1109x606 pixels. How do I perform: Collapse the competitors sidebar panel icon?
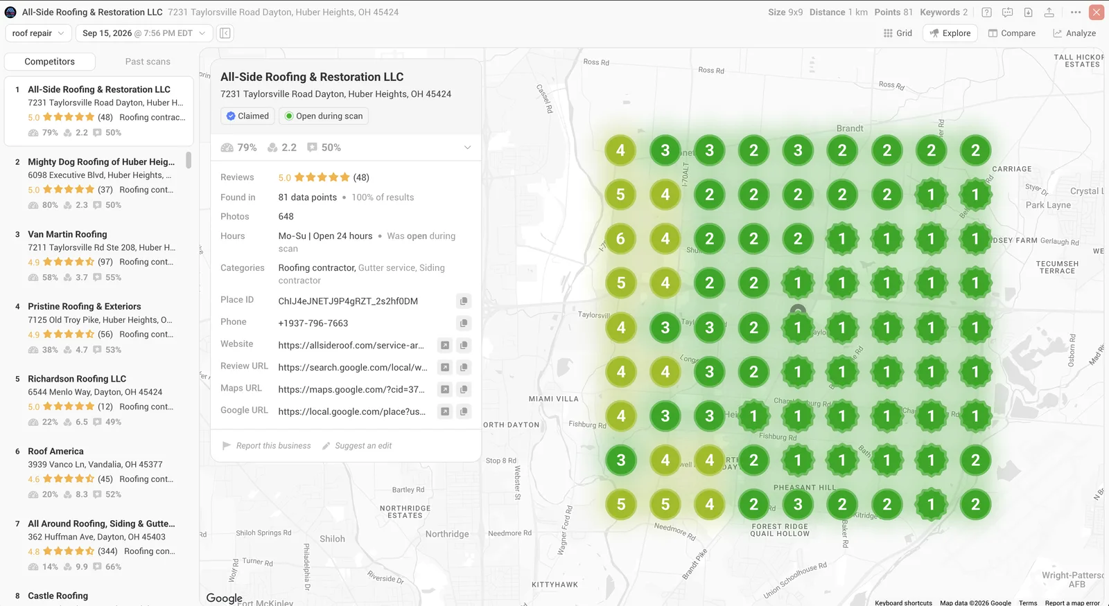pyautogui.click(x=225, y=33)
